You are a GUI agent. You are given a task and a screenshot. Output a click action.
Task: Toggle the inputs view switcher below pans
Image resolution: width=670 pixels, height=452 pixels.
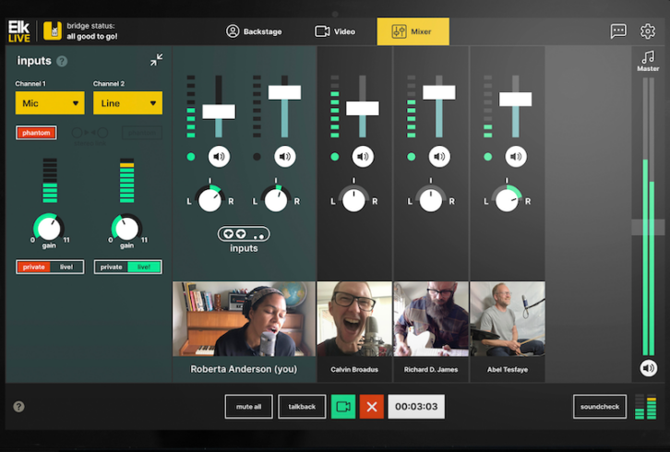[x=244, y=233]
